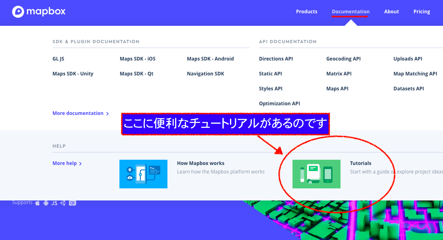
Task: Expand More documentation with its chevron
Action: (x=81, y=113)
